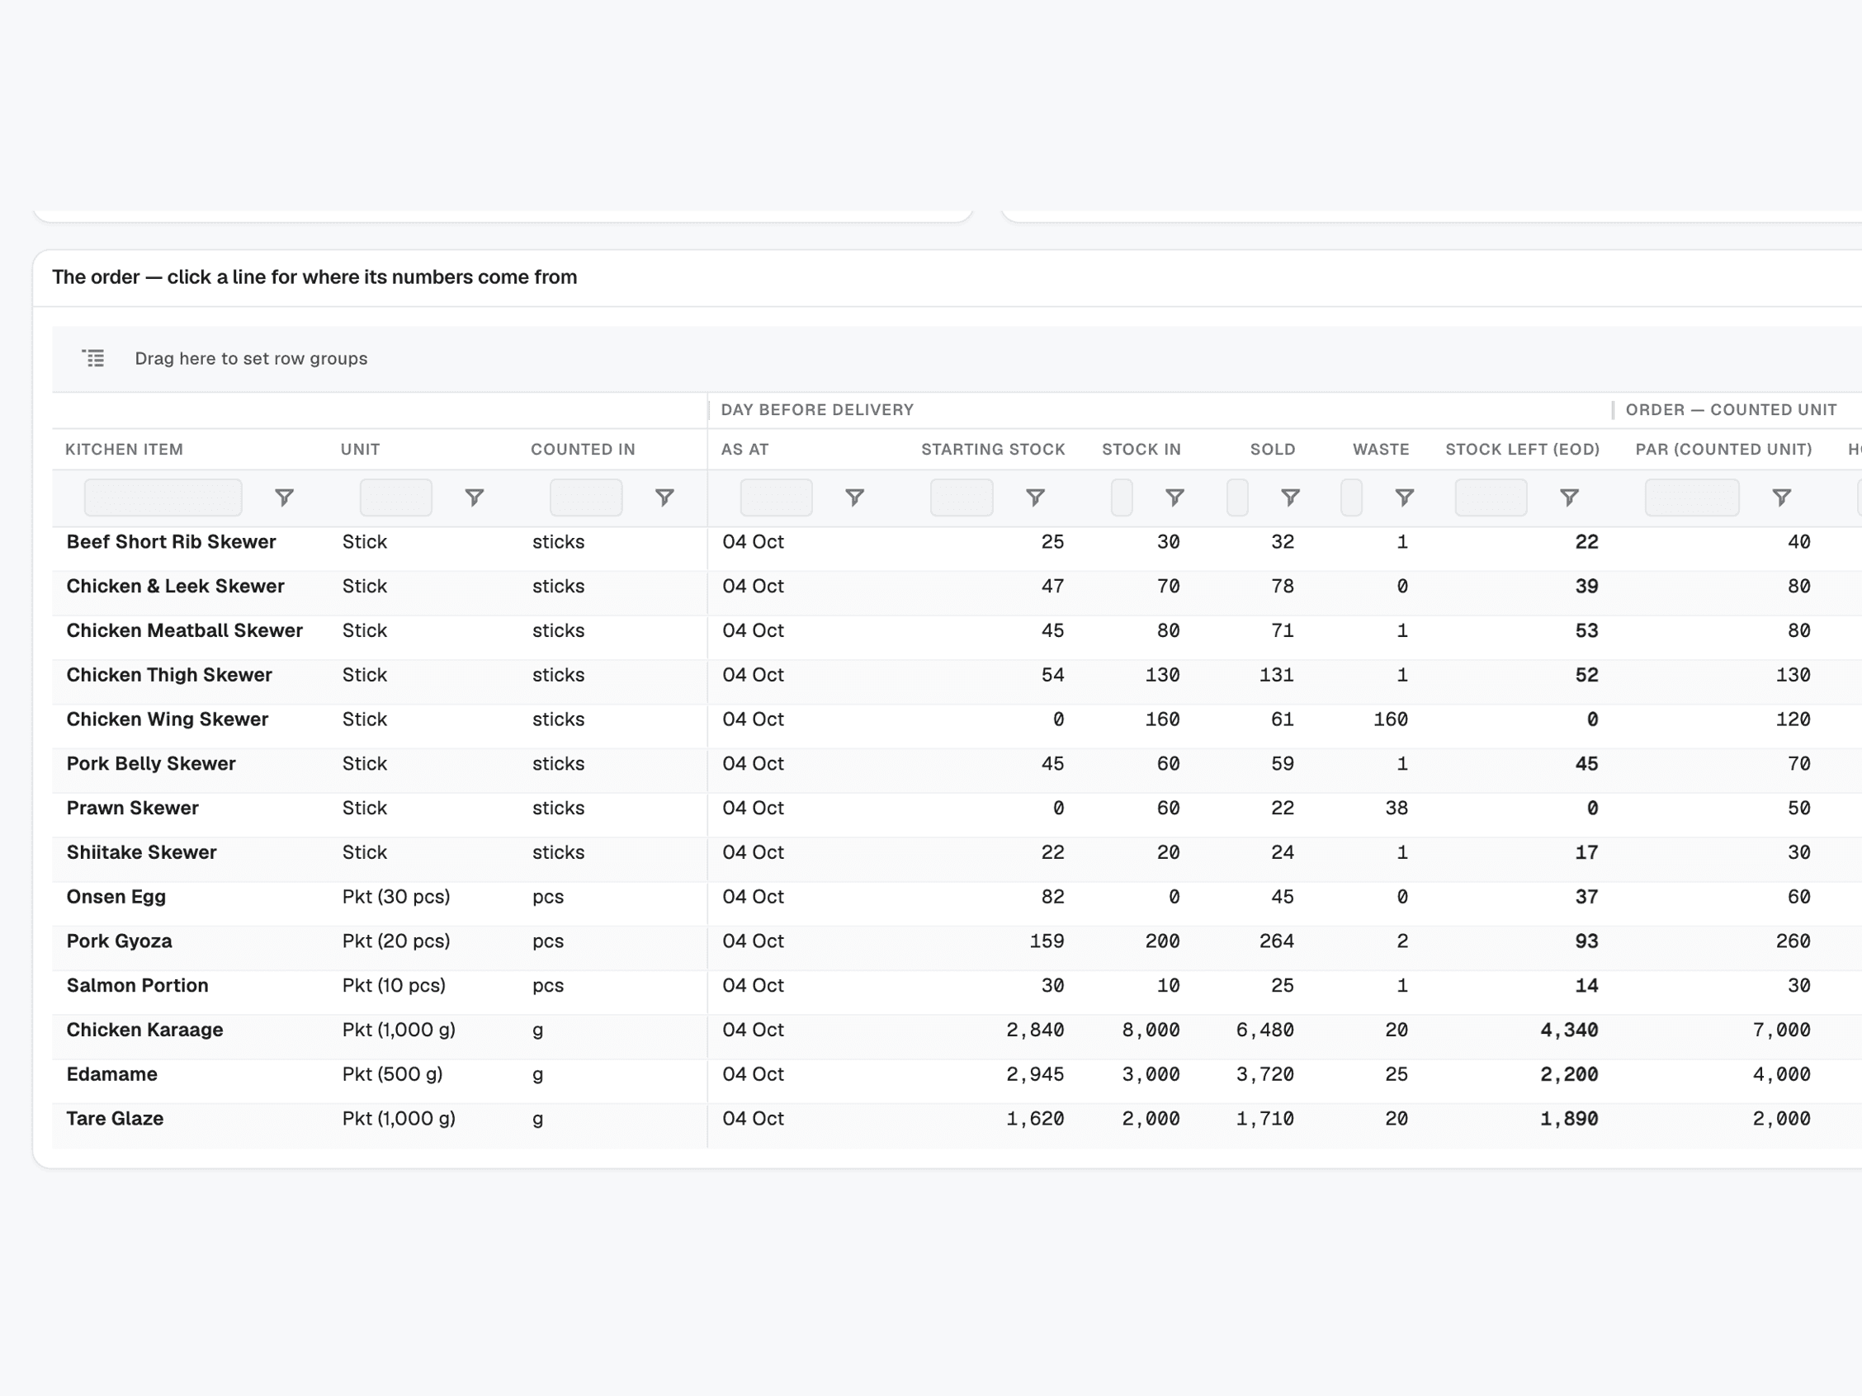Open filter menu for Kitchen Item column
1862x1396 pixels.
(285, 498)
